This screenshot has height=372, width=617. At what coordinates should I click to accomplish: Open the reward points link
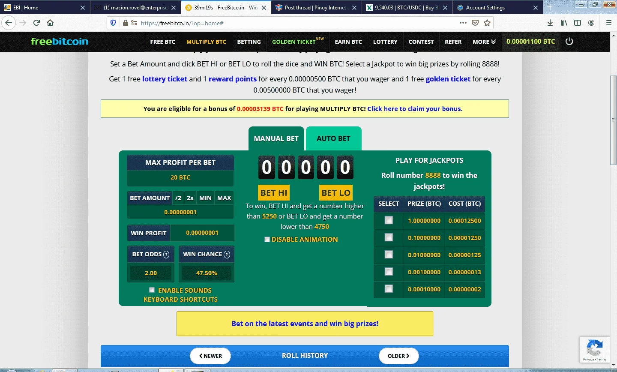pyautogui.click(x=233, y=79)
